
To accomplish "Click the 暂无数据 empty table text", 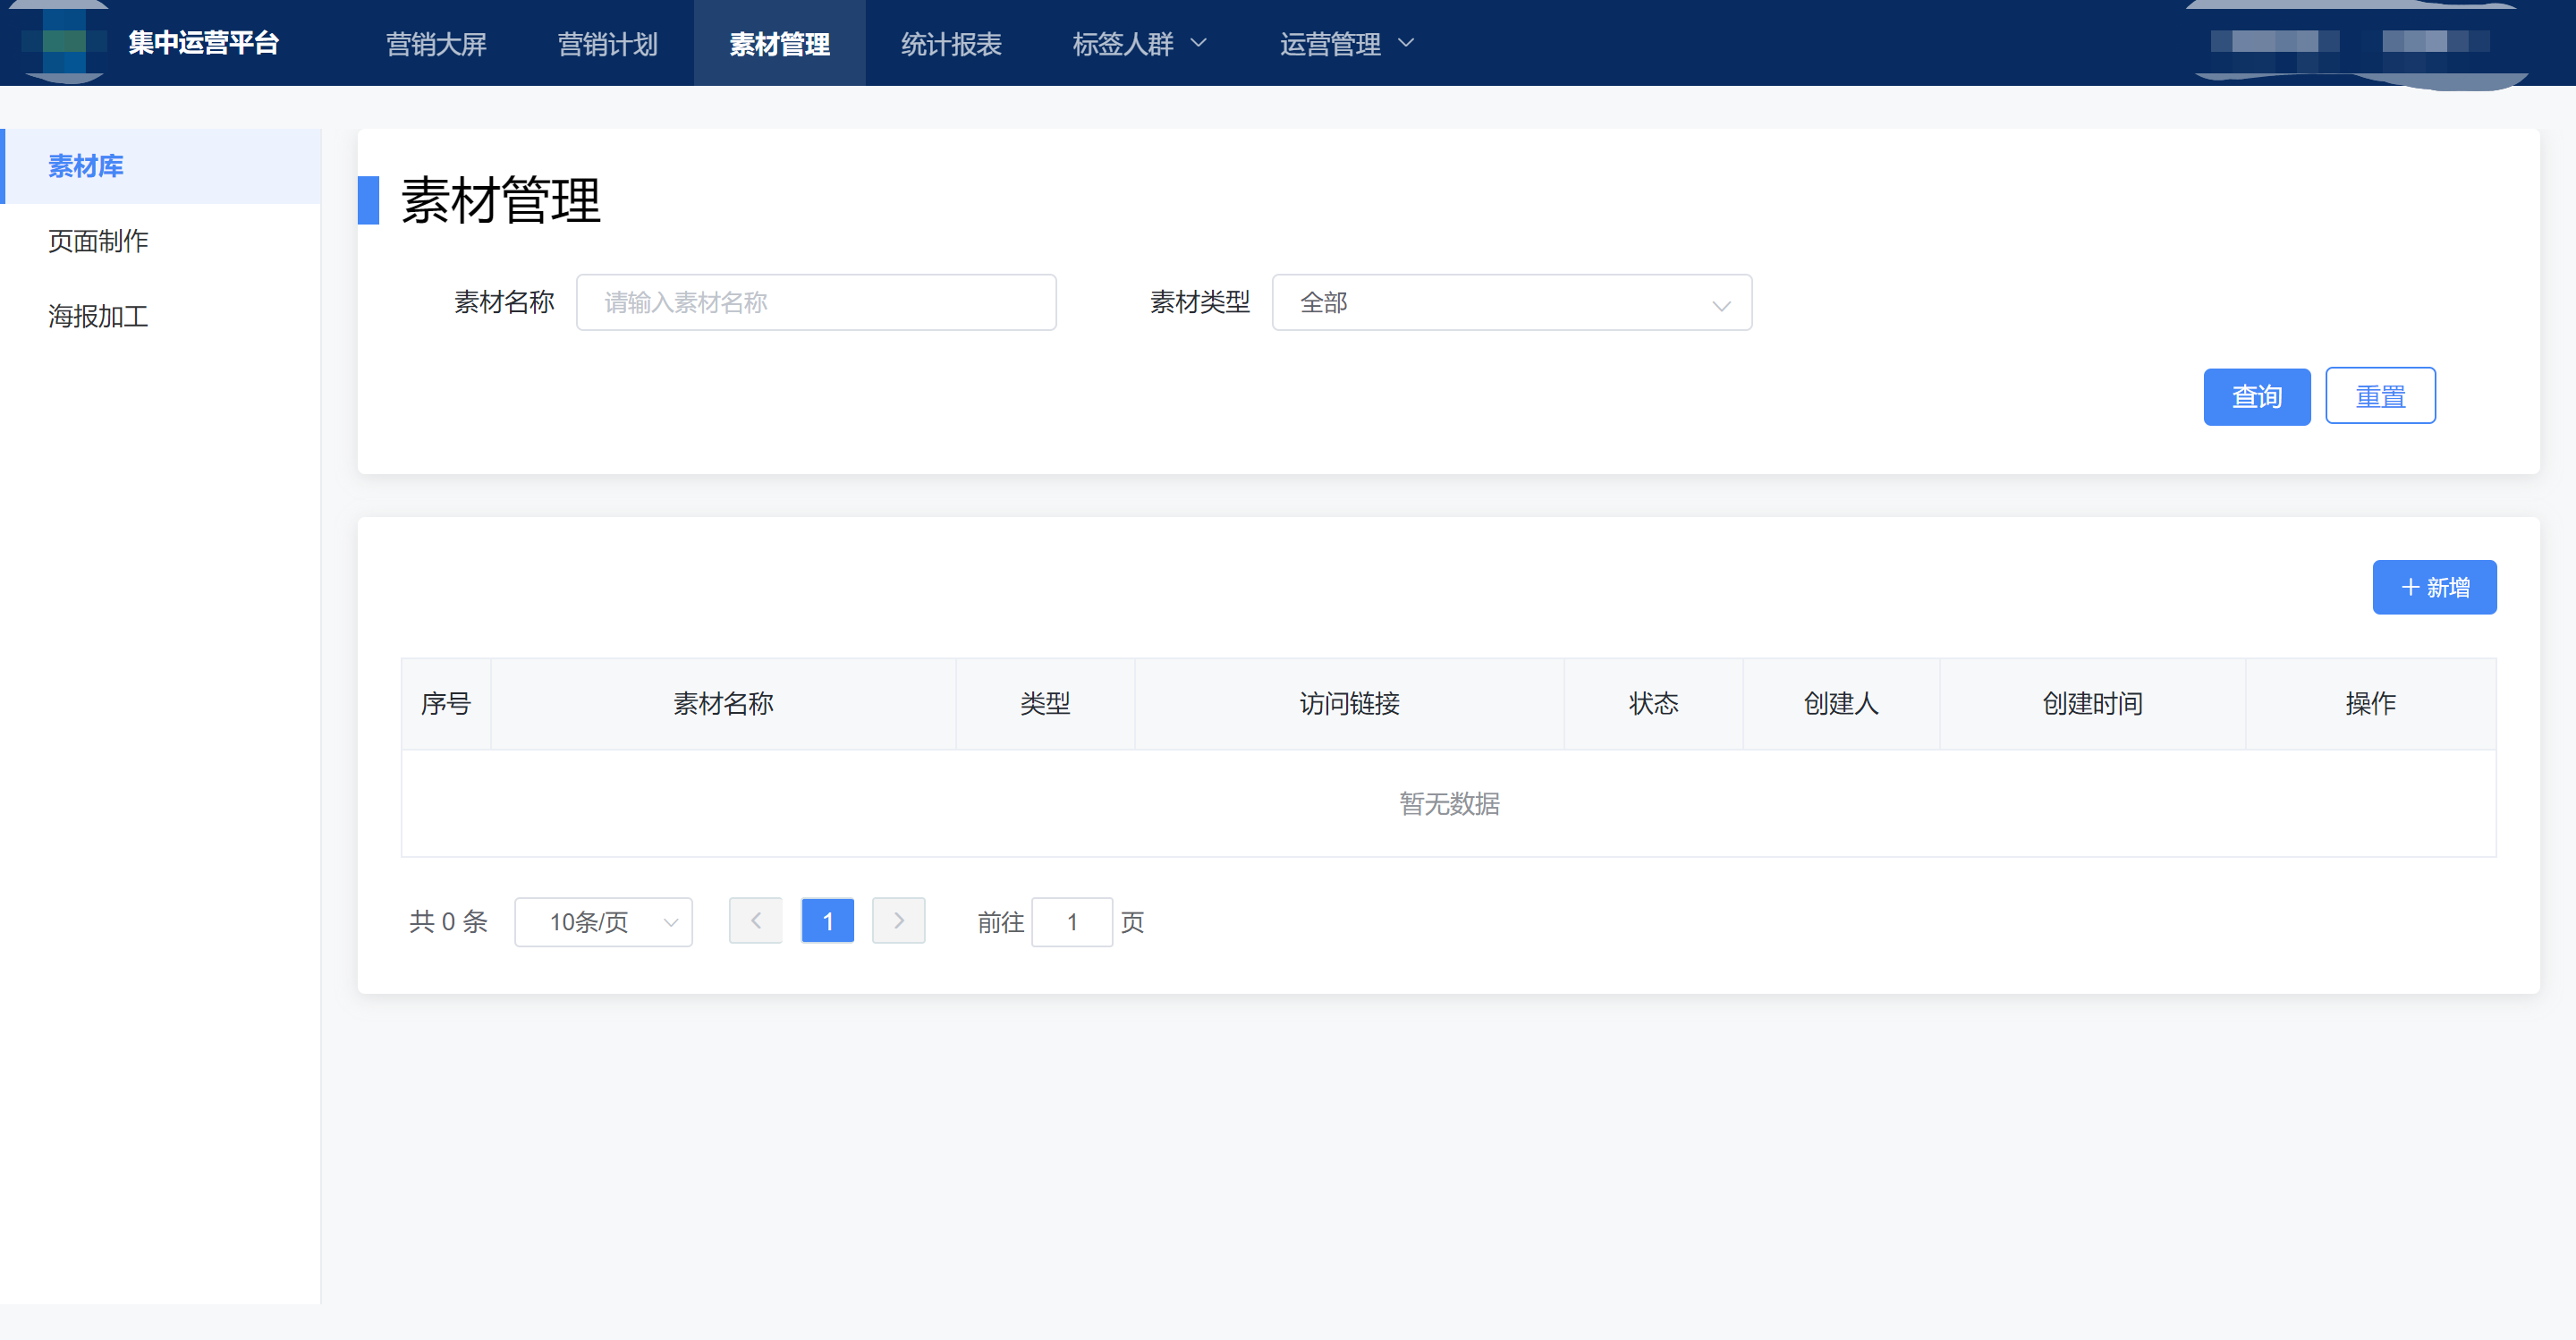I will click(1449, 804).
